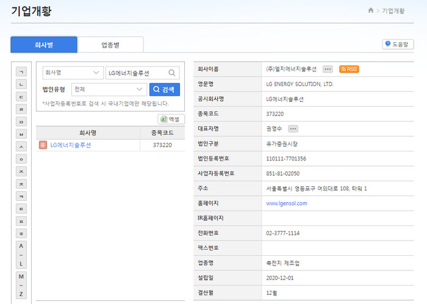The image size is (427, 304).
Task: Filter by initial consonant ㅍ
Action: pos(21,222)
